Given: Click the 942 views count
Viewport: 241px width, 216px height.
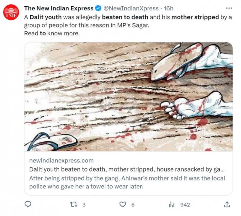Looking at the screenshot, I should click(x=185, y=205).
